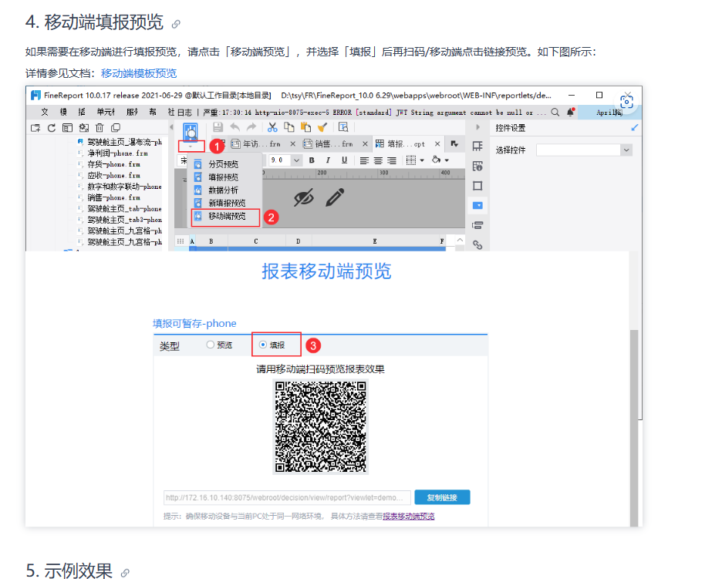
Task: Collapse the left file panel arrow
Action: click(x=171, y=127)
